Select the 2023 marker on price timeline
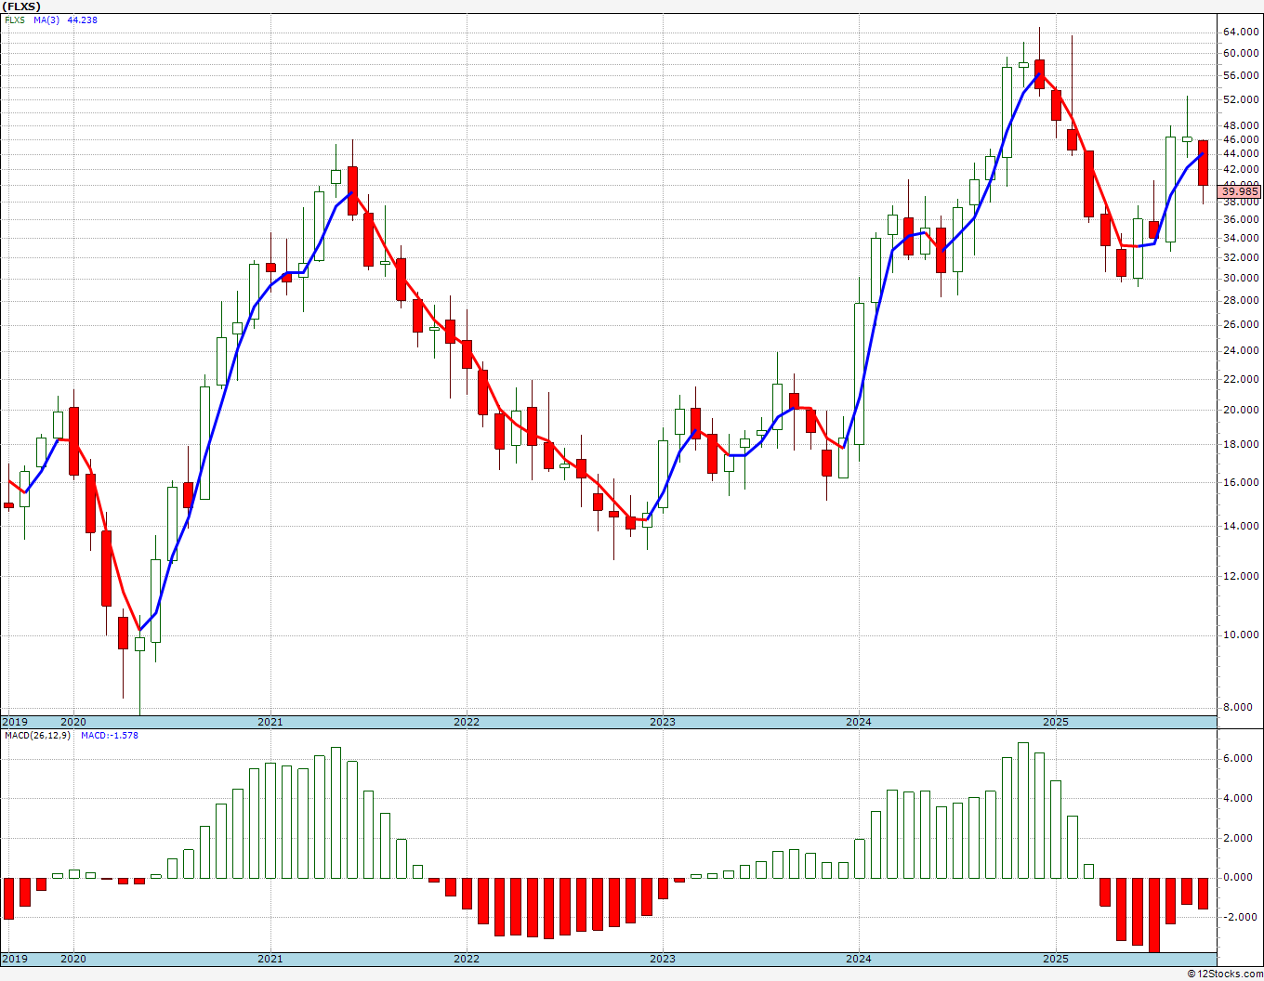This screenshot has width=1264, height=981. click(663, 722)
